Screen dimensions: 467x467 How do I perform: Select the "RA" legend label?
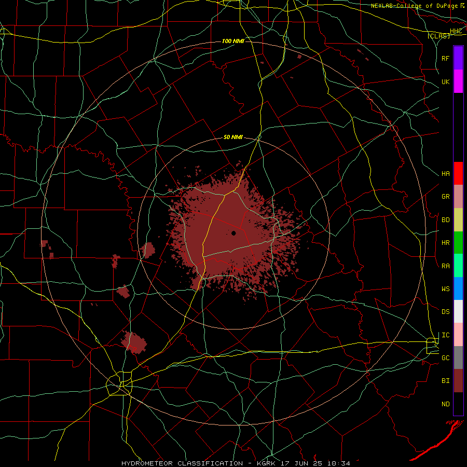tap(445, 266)
